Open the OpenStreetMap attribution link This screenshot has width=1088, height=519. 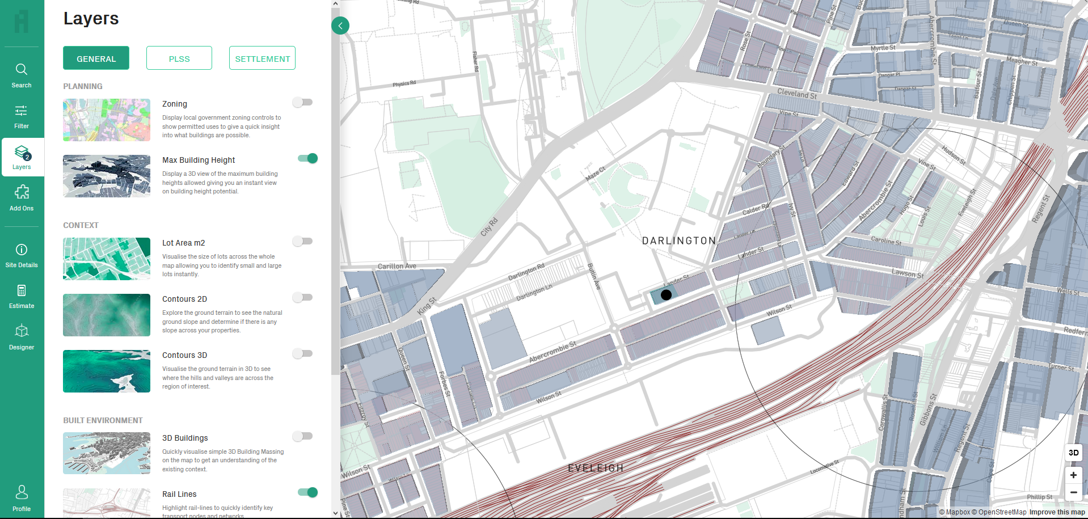point(999,512)
